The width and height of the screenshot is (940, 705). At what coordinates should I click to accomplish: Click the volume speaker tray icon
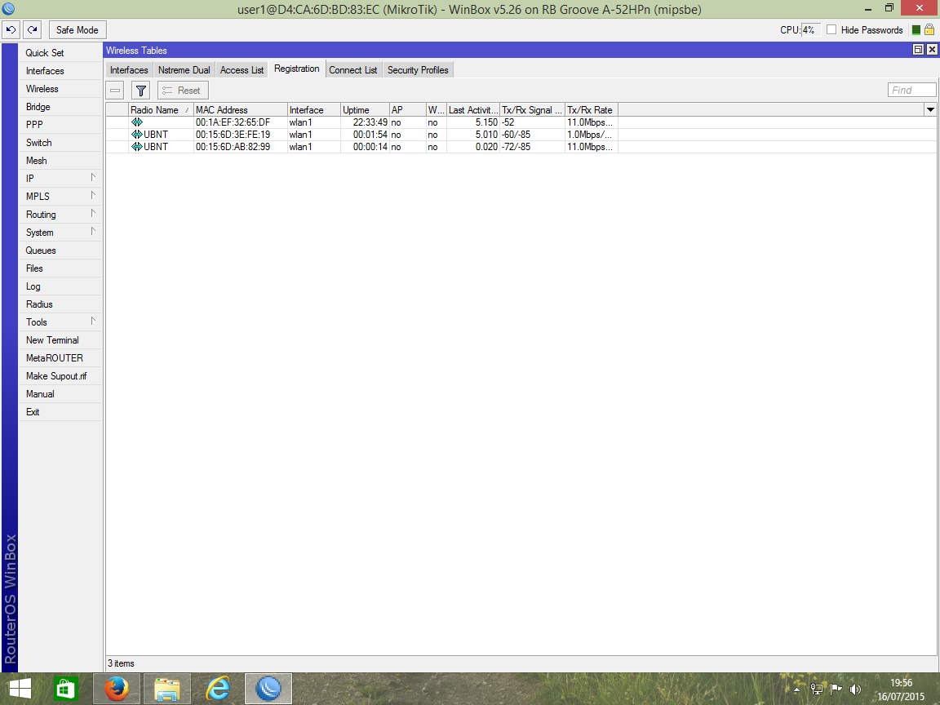[x=855, y=689]
